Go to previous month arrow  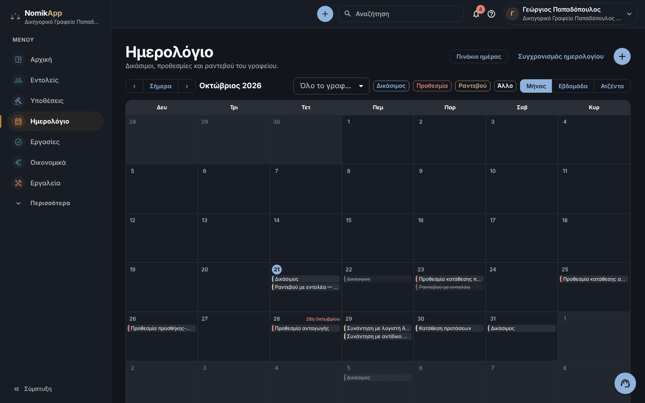point(134,86)
